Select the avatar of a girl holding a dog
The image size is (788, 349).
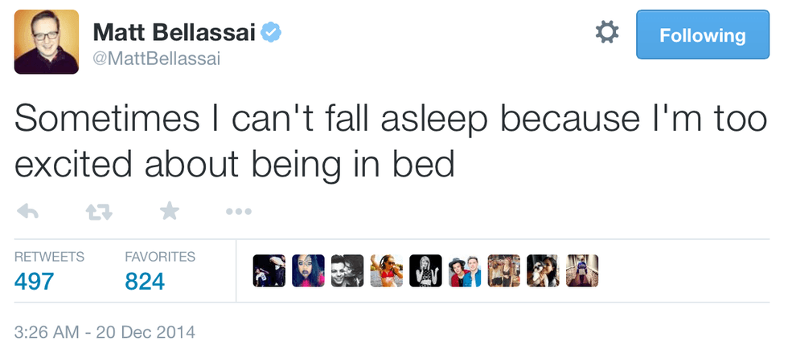tap(543, 271)
